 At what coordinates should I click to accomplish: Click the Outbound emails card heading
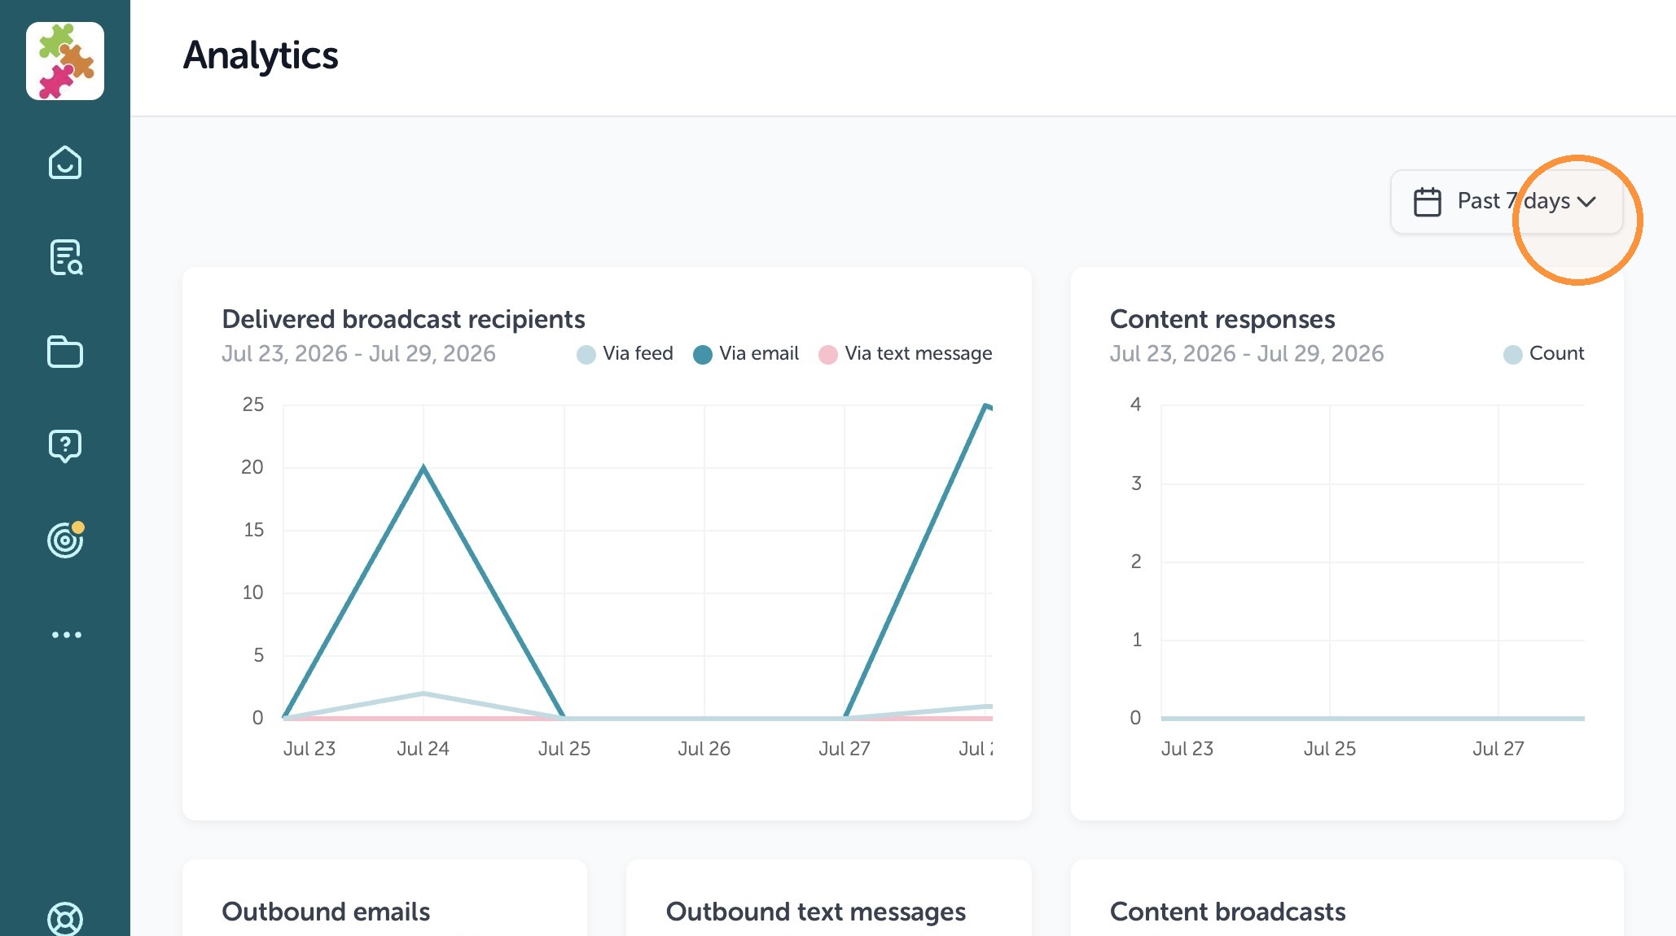[x=326, y=912]
